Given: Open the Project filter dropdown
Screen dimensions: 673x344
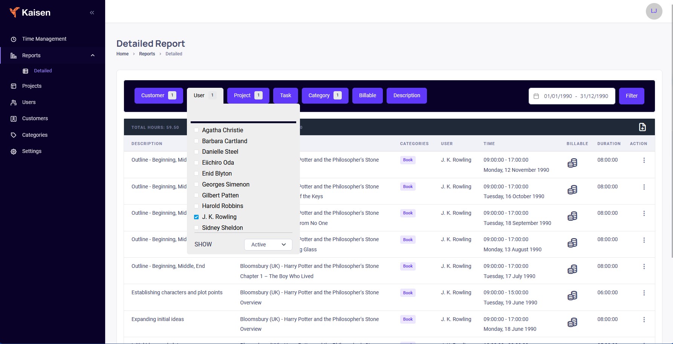Looking at the screenshot, I should [248, 96].
